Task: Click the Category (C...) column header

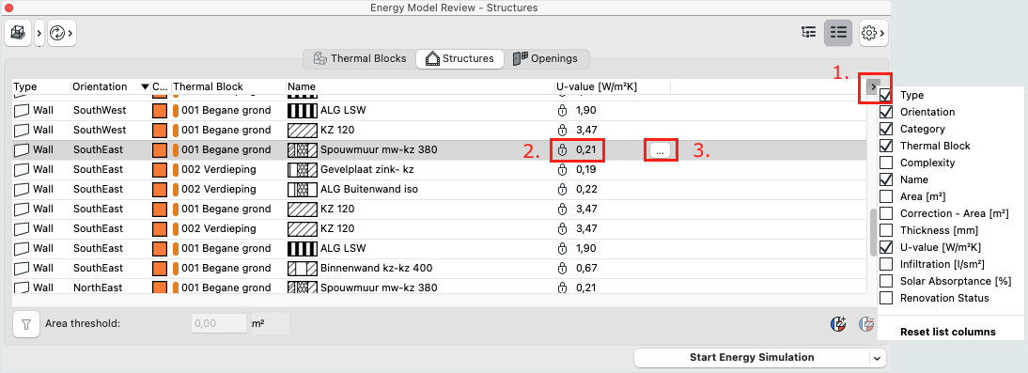Action: click(161, 86)
